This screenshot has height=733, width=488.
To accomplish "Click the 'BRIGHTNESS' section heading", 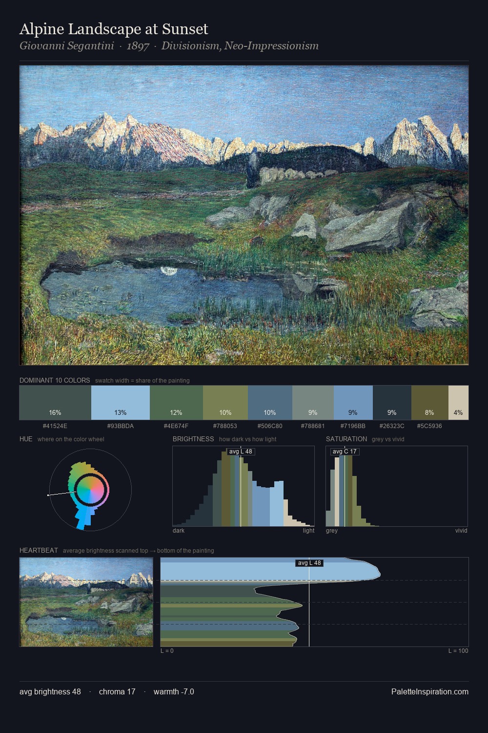I will pos(193,439).
